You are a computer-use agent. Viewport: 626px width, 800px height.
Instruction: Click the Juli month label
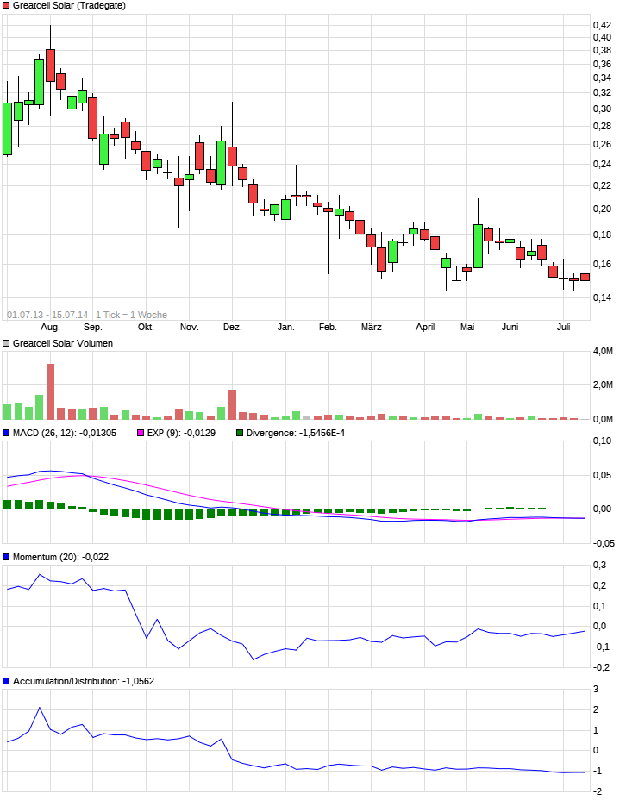[563, 327]
